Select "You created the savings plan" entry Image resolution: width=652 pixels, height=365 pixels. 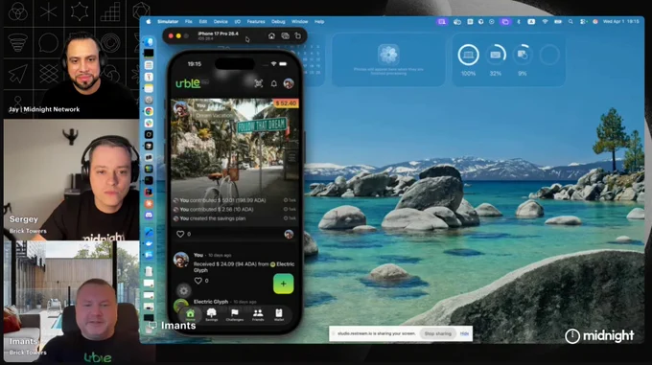click(235, 218)
